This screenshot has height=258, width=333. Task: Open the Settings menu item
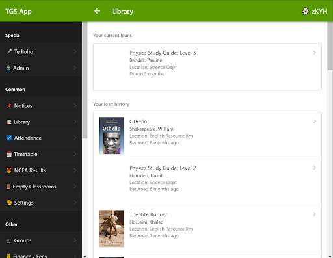pos(41,203)
